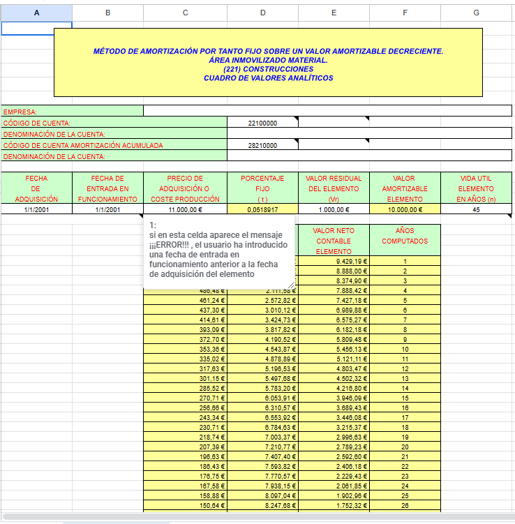Select the useful life cell showing 45

coord(476,209)
